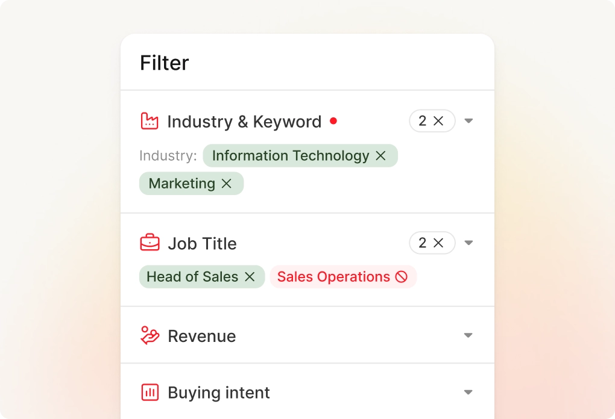Click the red active-filter dot on Industry & Keyword
Screen dimensions: 615x419
tap(334, 121)
